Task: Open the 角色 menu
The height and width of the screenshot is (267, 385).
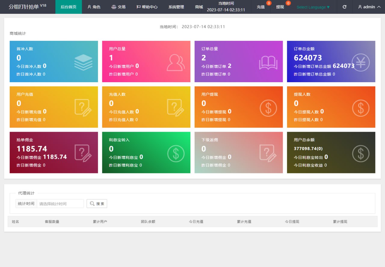Action: pyautogui.click(x=94, y=7)
